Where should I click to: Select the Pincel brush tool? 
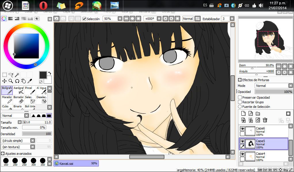30,90
